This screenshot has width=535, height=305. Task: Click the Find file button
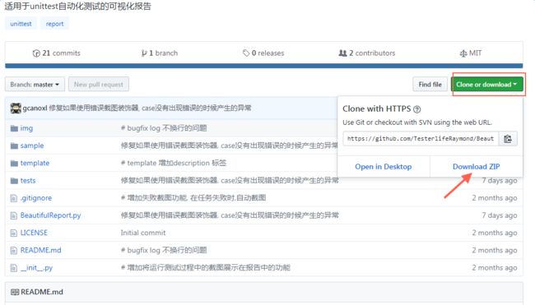click(x=430, y=84)
